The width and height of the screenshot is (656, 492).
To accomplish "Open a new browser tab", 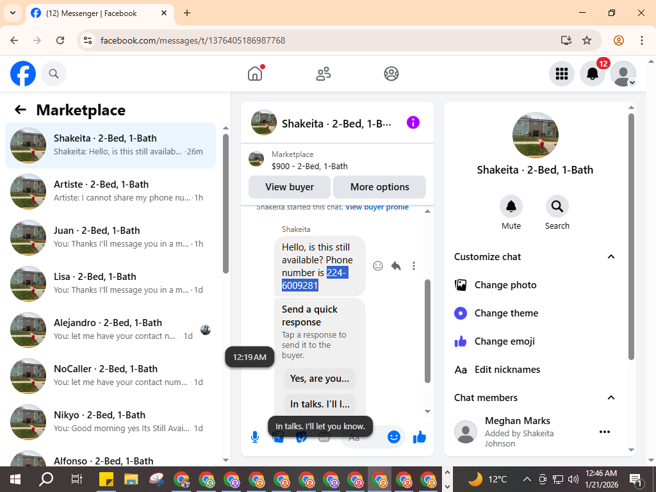I will (187, 13).
